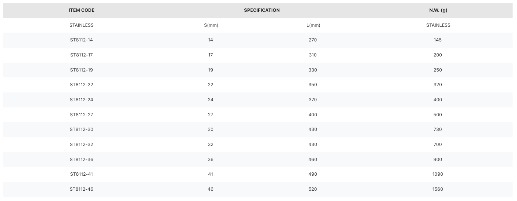The width and height of the screenshot is (517, 201).
Task: Click the S(mm) subheader cell
Action: [x=211, y=25]
